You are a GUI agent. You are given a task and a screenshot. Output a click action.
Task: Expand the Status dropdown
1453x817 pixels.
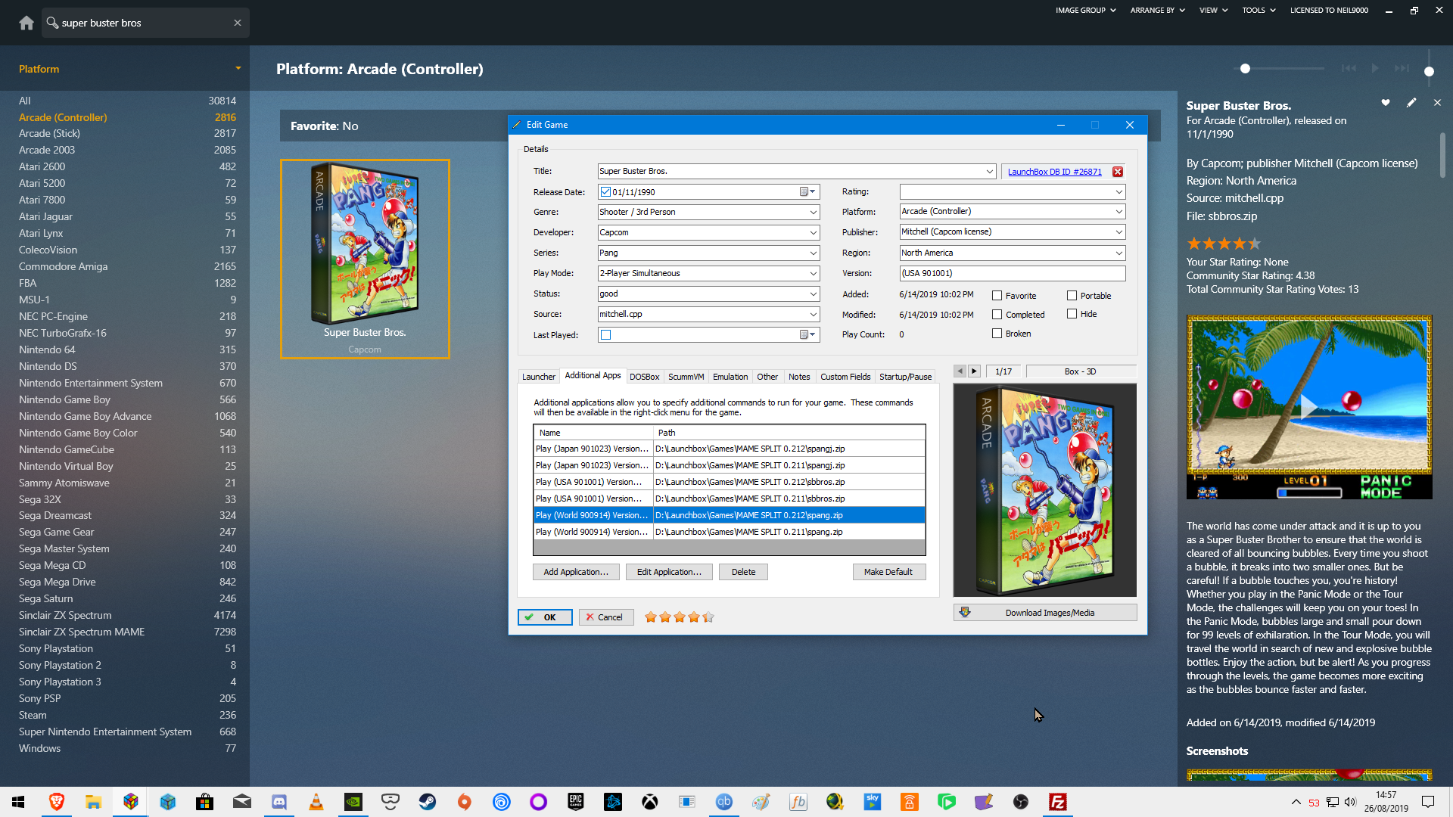pos(813,294)
